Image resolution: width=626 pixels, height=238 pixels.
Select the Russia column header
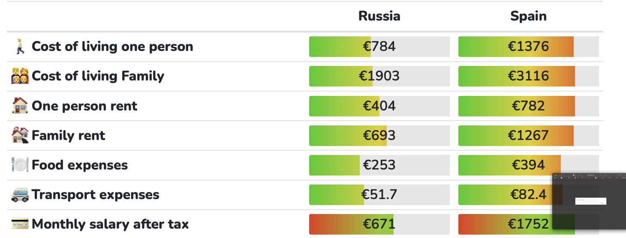[x=379, y=16]
